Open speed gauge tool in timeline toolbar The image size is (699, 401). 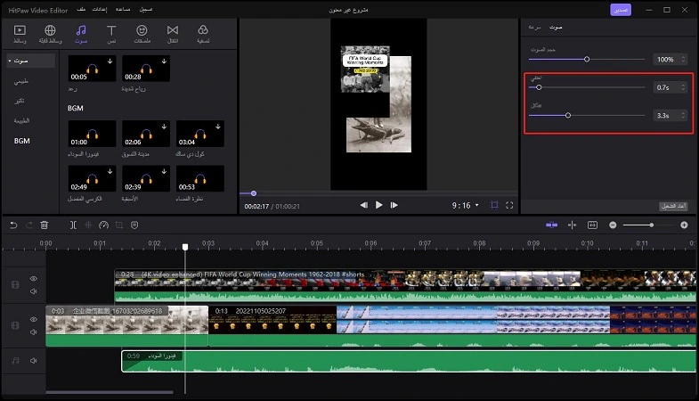point(104,225)
